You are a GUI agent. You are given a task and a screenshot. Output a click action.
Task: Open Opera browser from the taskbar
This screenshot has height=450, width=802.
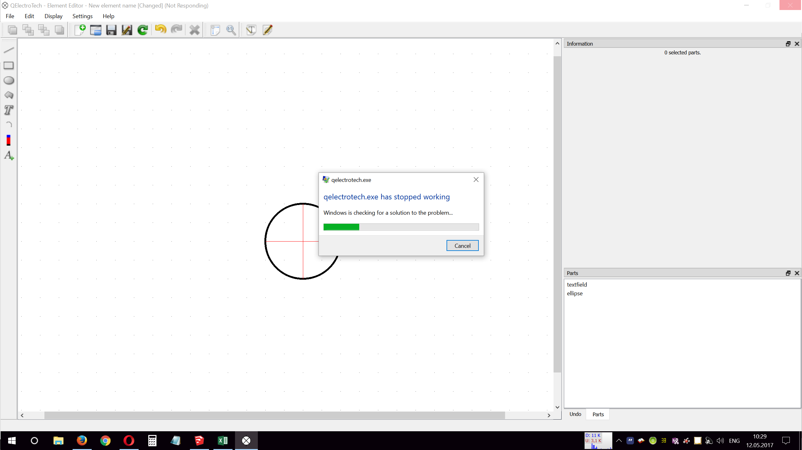point(129,441)
